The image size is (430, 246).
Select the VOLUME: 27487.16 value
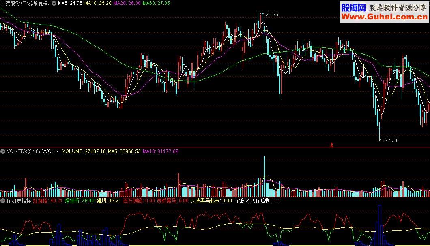click(84, 151)
